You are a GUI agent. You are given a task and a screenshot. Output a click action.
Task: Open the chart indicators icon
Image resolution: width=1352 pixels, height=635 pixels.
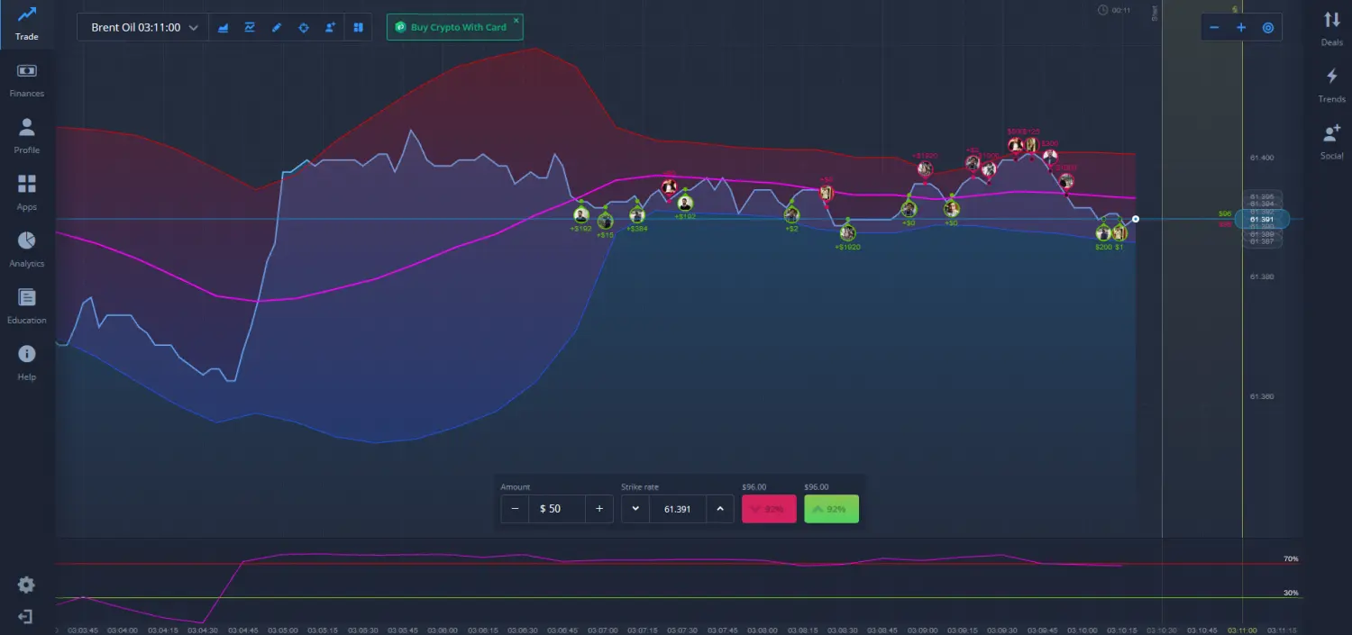tap(250, 28)
